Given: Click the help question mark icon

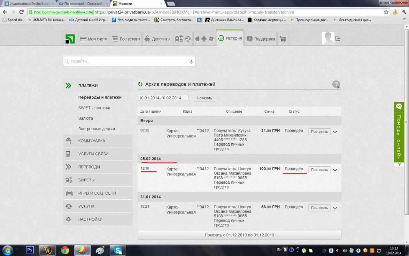Looking at the screenshot, I should pyautogui.click(x=336, y=84).
